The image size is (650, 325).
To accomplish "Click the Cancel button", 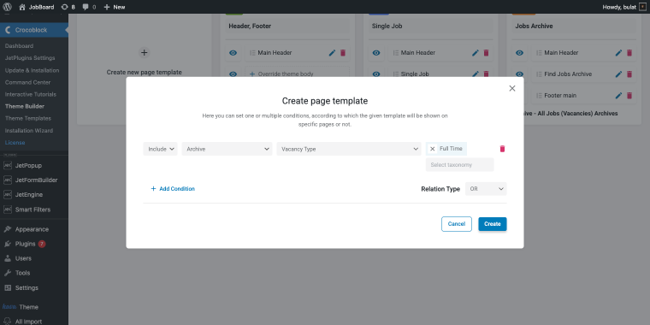I will 457,224.
